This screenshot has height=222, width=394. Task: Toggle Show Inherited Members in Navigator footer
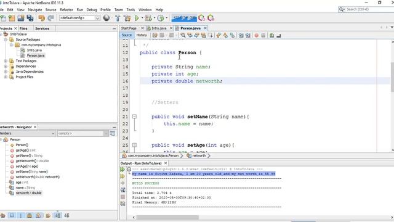point(3,215)
